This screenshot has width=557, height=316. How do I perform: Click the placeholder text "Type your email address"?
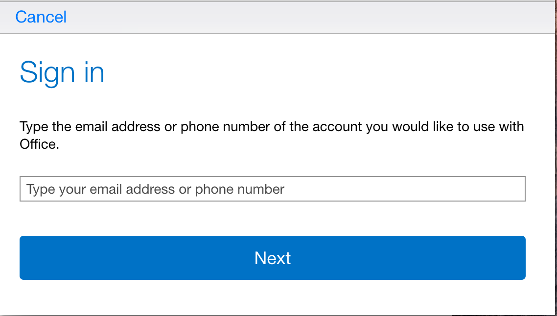(x=100, y=189)
